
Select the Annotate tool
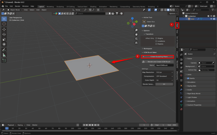(4, 50)
